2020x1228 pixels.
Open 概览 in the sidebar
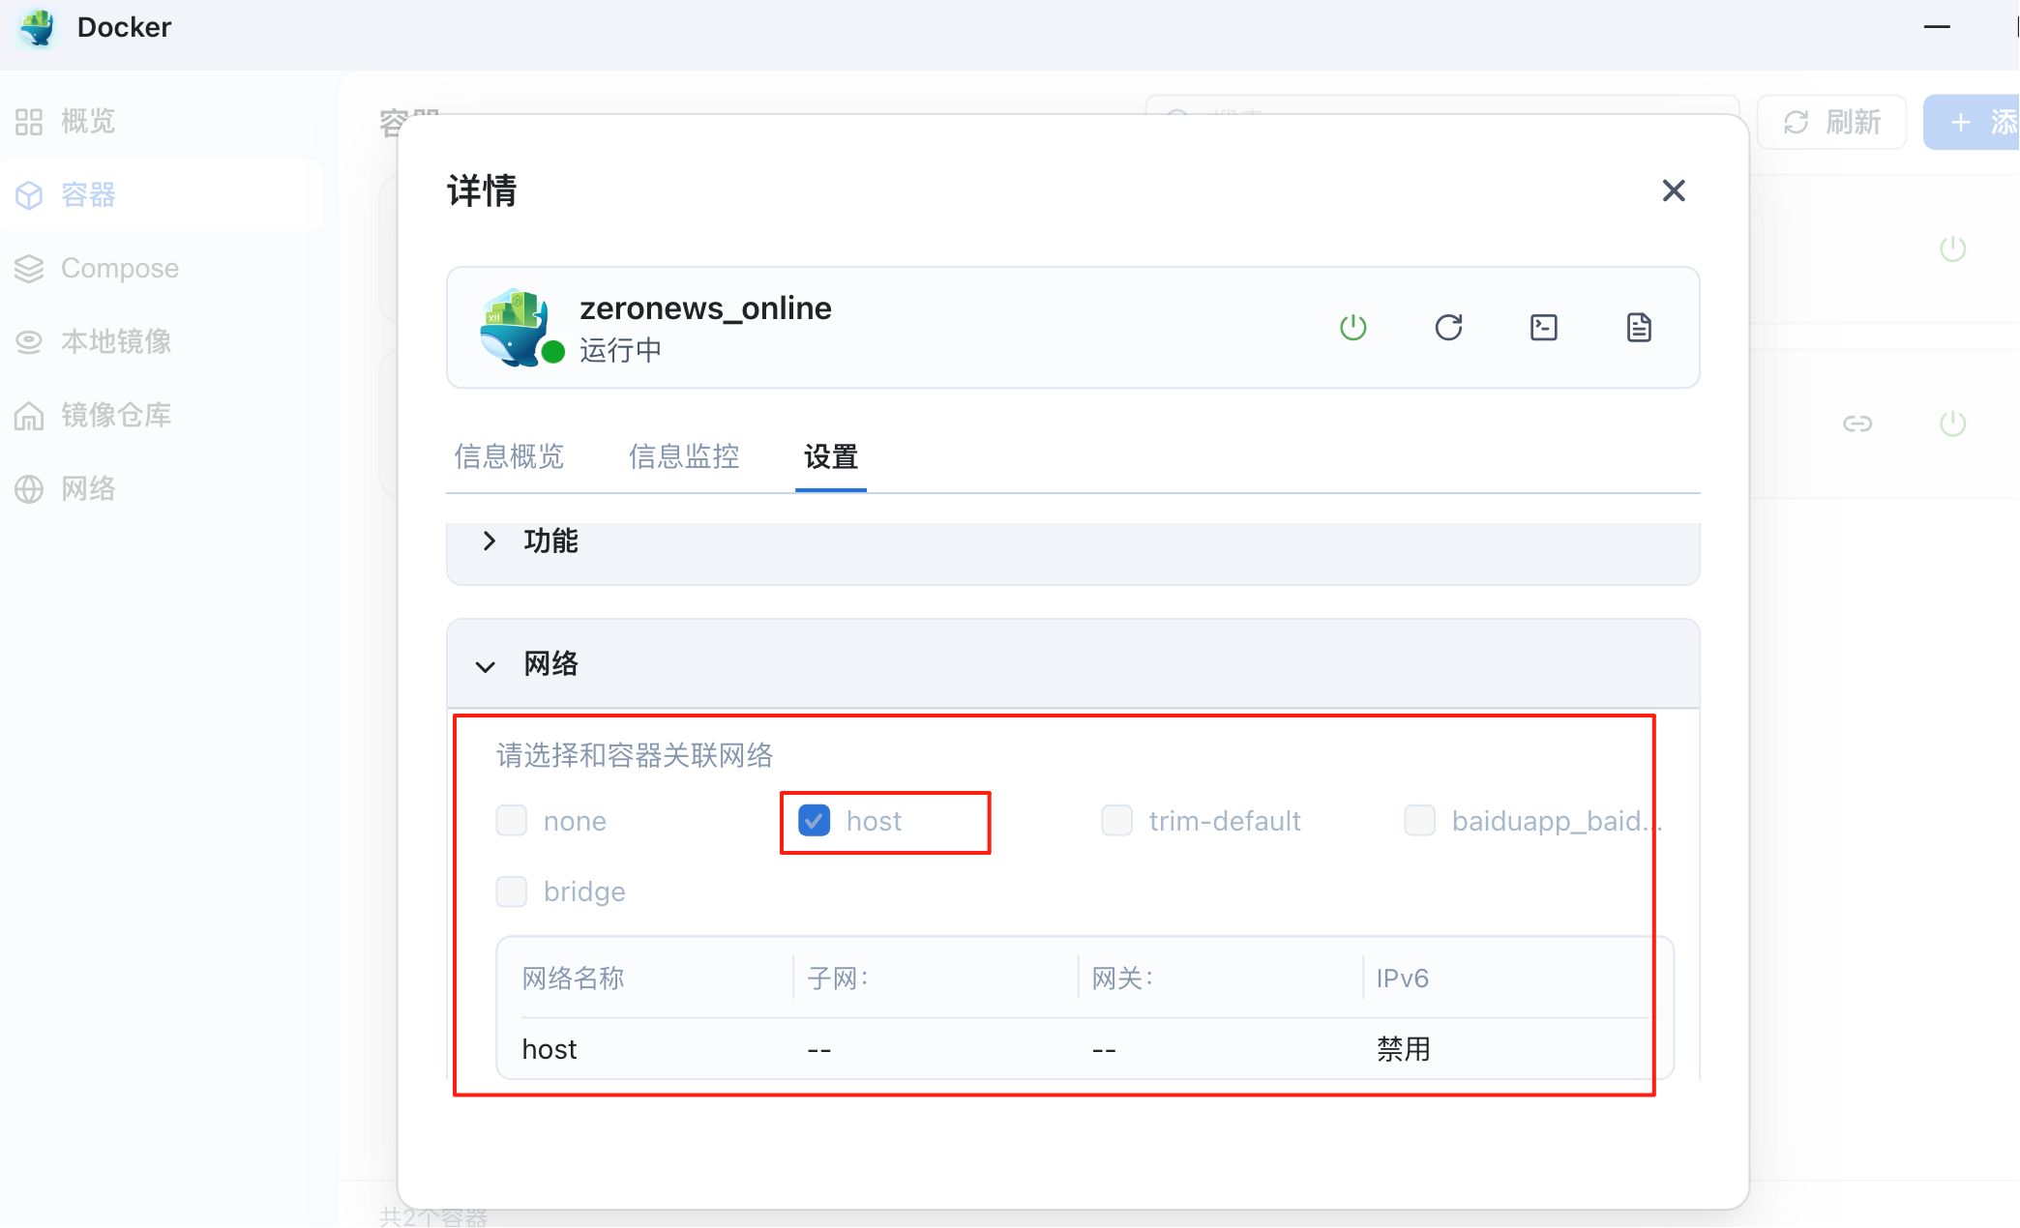tap(88, 121)
